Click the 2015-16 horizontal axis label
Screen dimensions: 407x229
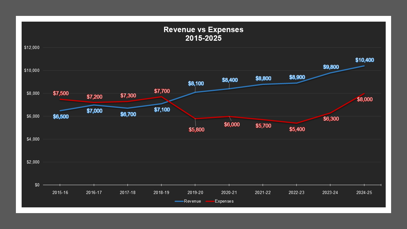click(x=60, y=192)
